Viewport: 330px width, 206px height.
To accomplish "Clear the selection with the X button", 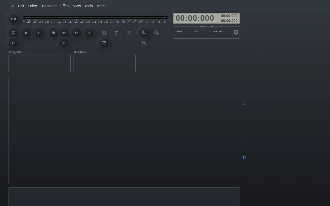I will click(236, 32).
